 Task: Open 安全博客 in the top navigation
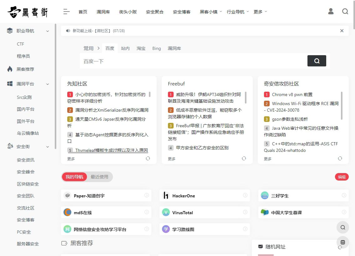pos(182,12)
